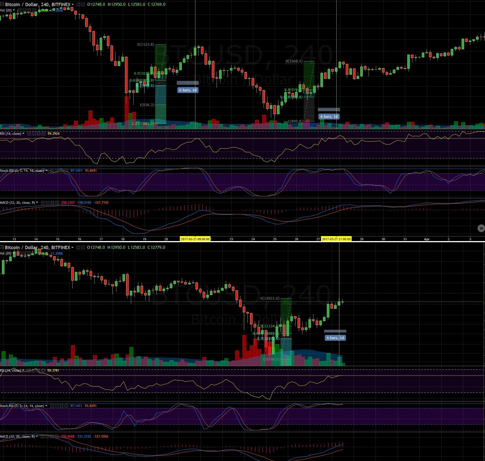Expand top Bitcoin / Dollar, 240, BITFINEX dropdown arrow
485x461 pixels.
(x=73, y=4)
